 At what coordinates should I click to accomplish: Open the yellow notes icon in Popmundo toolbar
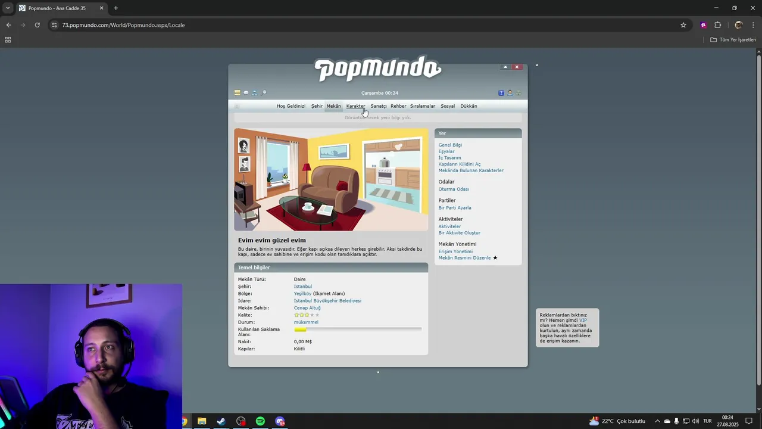click(x=237, y=93)
